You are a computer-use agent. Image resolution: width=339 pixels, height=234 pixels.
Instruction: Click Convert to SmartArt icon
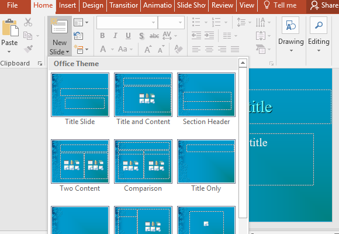point(261,49)
